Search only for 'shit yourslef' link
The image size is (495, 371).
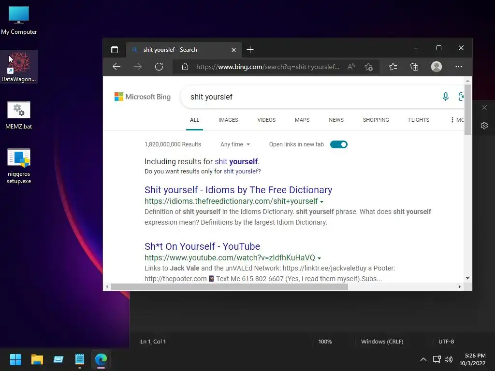click(x=241, y=171)
